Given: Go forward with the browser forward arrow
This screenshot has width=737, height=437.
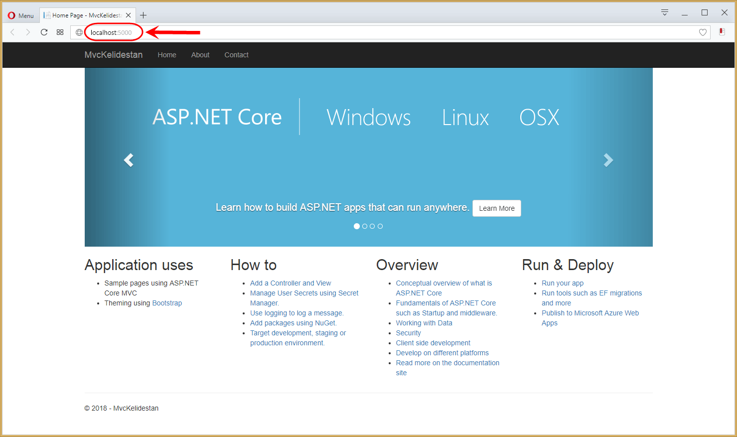Looking at the screenshot, I should point(28,32).
